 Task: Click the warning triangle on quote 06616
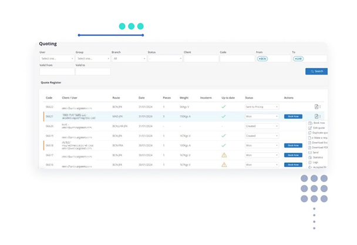[224, 165]
